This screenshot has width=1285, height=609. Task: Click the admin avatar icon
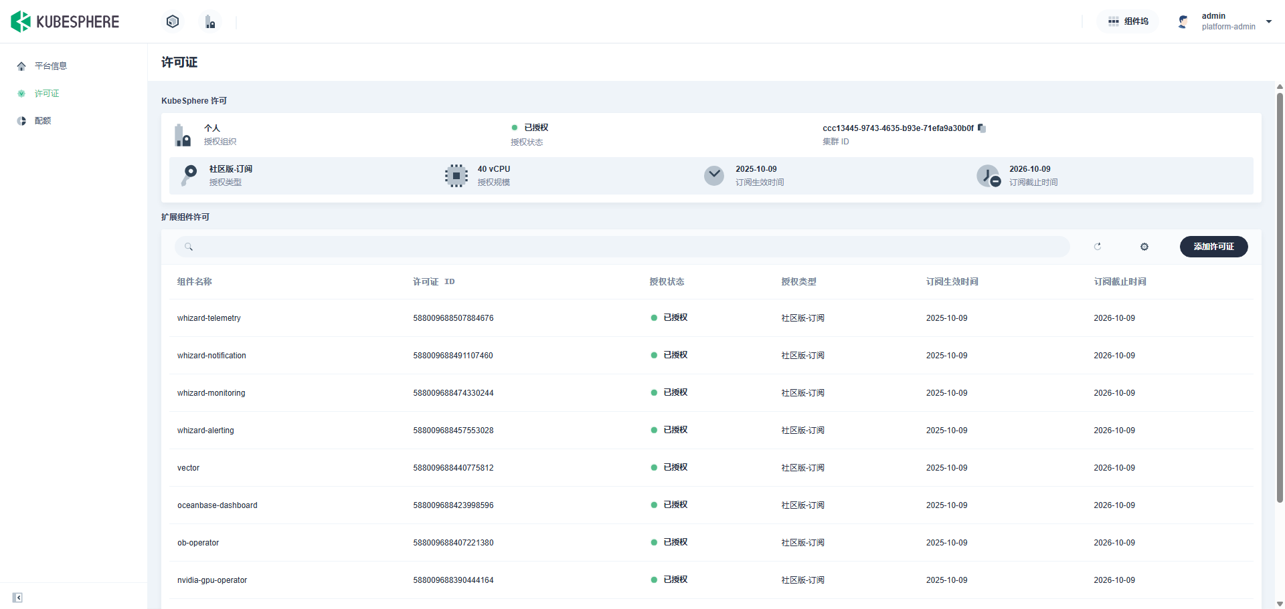click(x=1183, y=21)
